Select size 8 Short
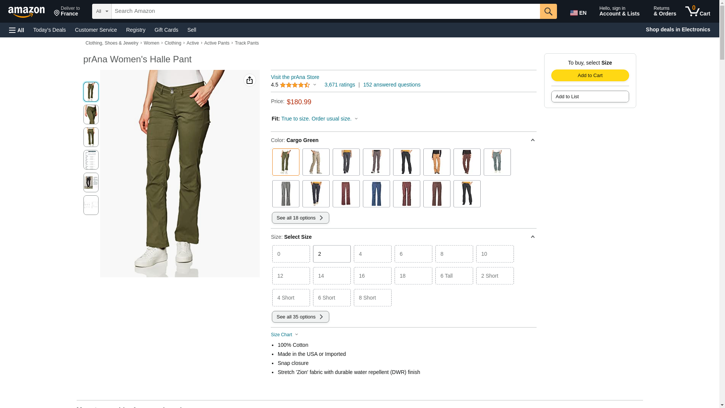This screenshot has width=725, height=408. coord(372,298)
